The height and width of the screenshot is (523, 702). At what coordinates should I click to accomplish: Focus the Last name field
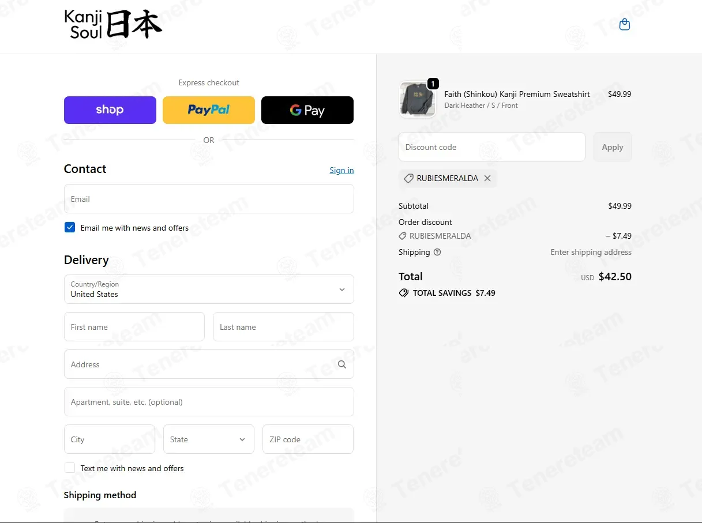click(x=283, y=327)
